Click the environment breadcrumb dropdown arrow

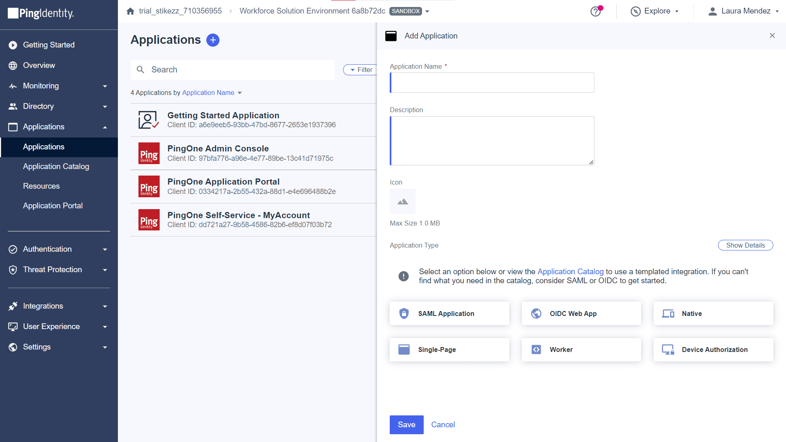point(427,11)
